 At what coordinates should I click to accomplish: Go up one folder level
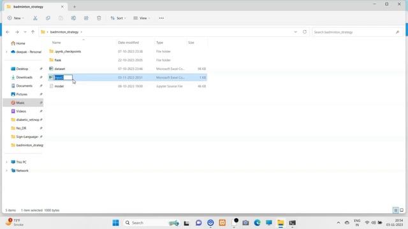[x=33, y=32]
